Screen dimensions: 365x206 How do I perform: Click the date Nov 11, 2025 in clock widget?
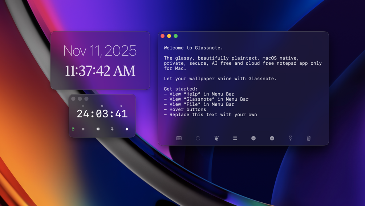coord(100,51)
